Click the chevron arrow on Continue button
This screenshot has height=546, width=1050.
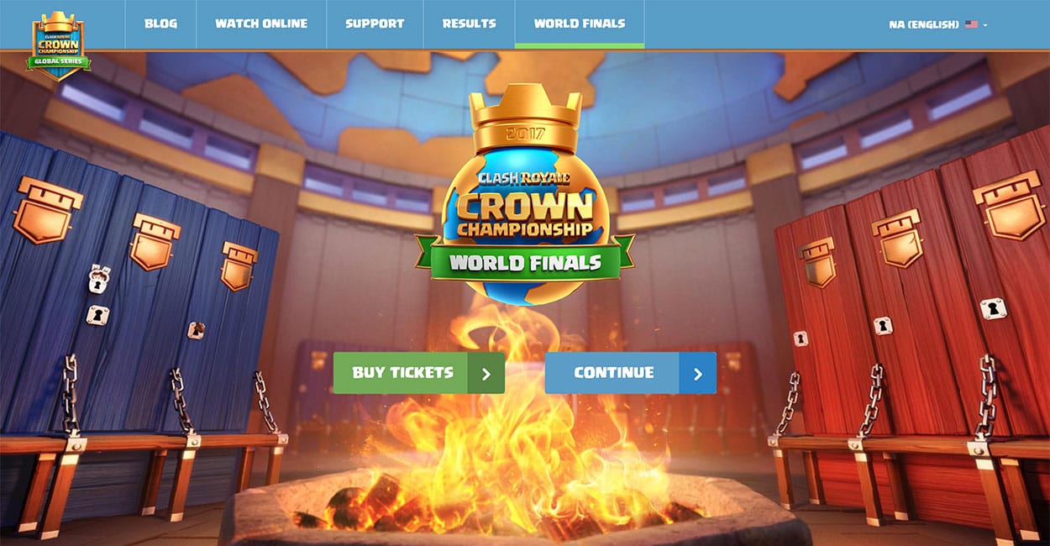coord(699,373)
